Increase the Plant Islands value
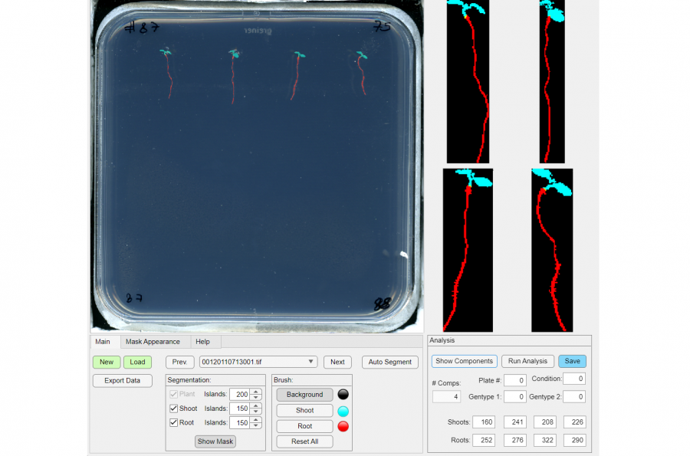Image resolution: width=690 pixels, height=456 pixels. pos(256,392)
